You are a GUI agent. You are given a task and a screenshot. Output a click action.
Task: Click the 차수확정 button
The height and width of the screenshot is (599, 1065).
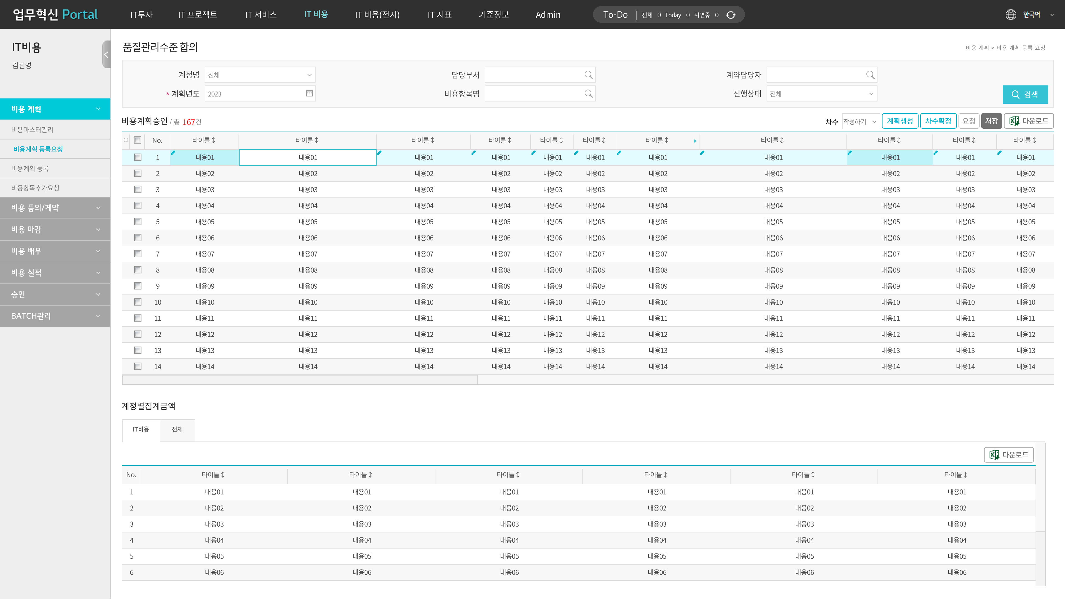coord(938,121)
